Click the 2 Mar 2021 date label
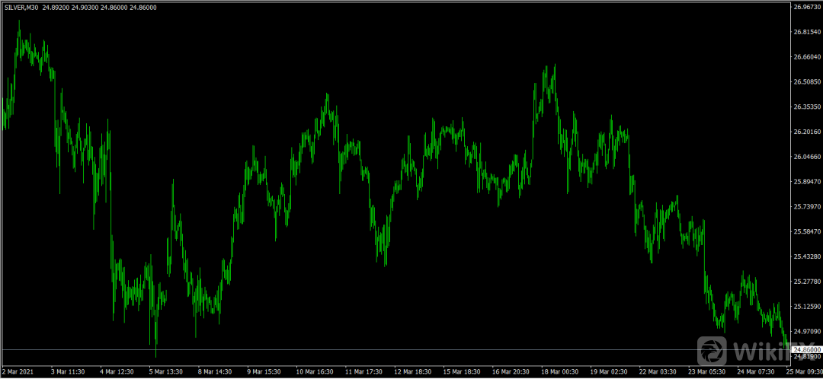Image resolution: width=823 pixels, height=379 pixels. coord(19,372)
